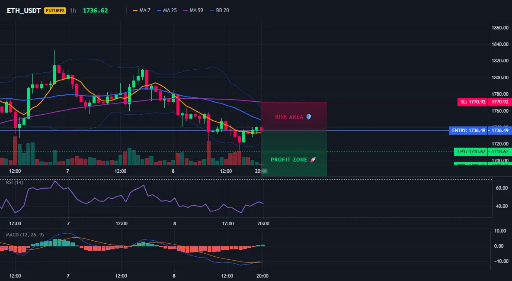Click the rocket icon beside PROFIT ZONE
The width and height of the screenshot is (512, 281).
(313, 160)
